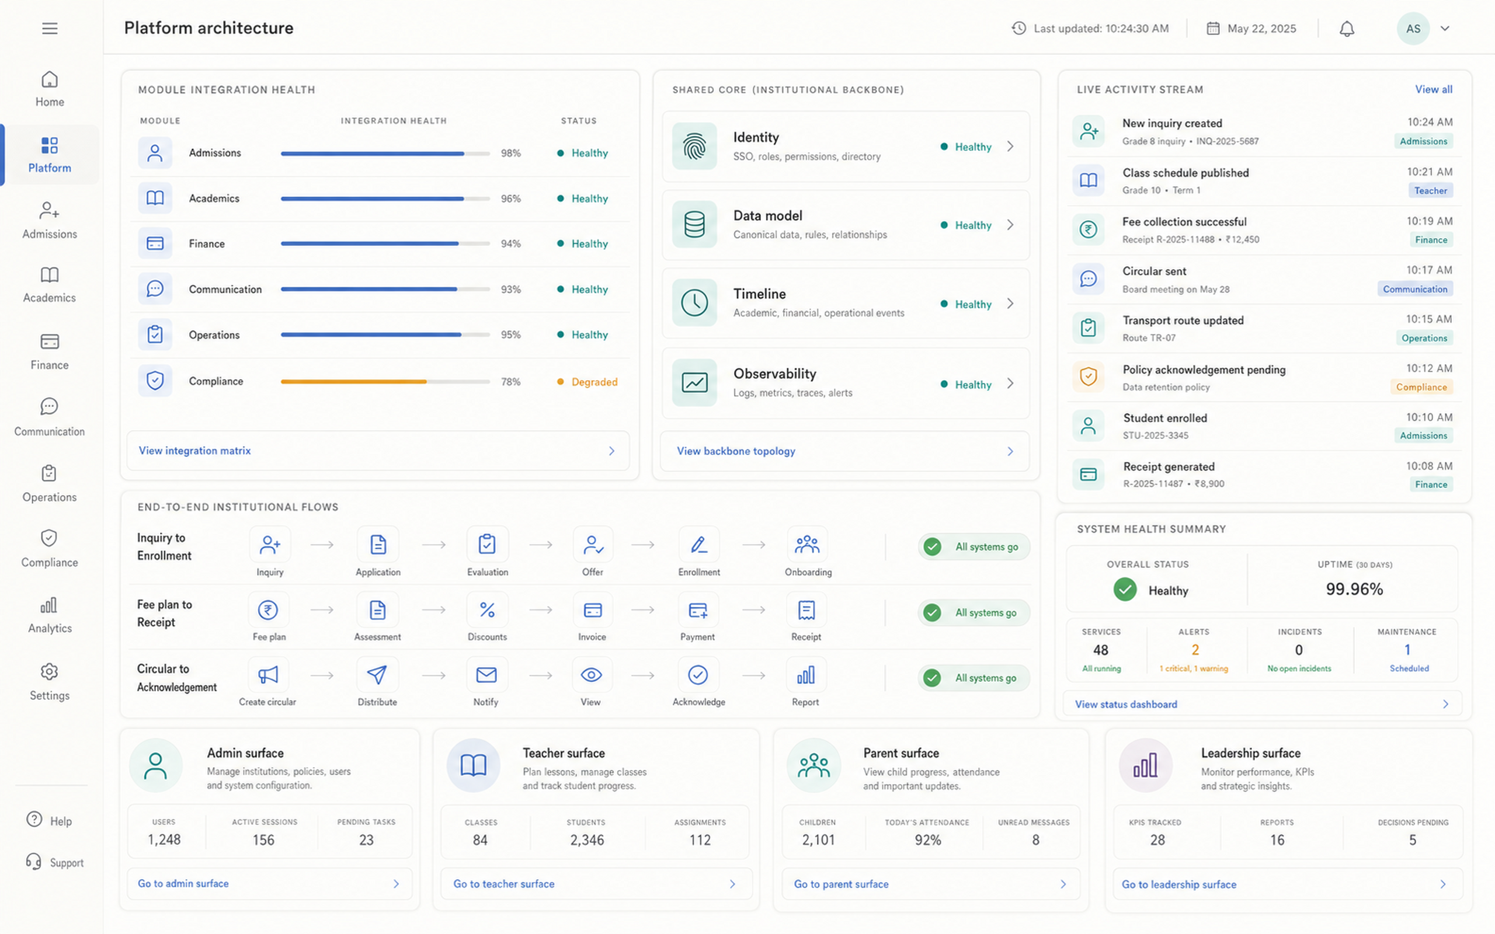Image resolution: width=1495 pixels, height=934 pixels.
Task: Click the Parent surface people icon
Action: 813,765
